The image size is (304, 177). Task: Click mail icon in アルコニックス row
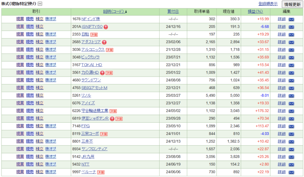click(291, 50)
